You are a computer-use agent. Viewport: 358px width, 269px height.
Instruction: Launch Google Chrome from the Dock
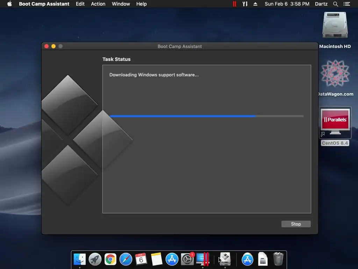(x=110, y=260)
